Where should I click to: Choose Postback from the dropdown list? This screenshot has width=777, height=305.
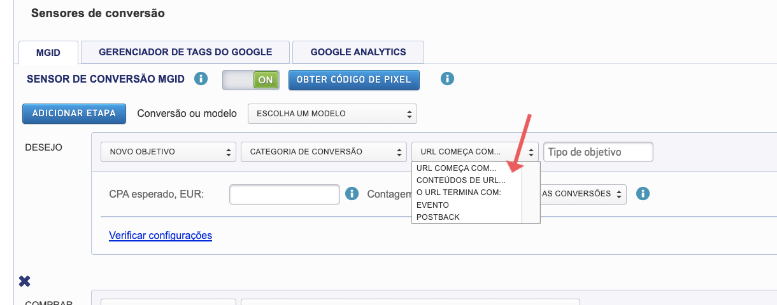(438, 217)
